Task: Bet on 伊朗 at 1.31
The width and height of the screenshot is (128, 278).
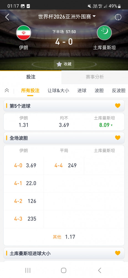Action: pos(24,122)
